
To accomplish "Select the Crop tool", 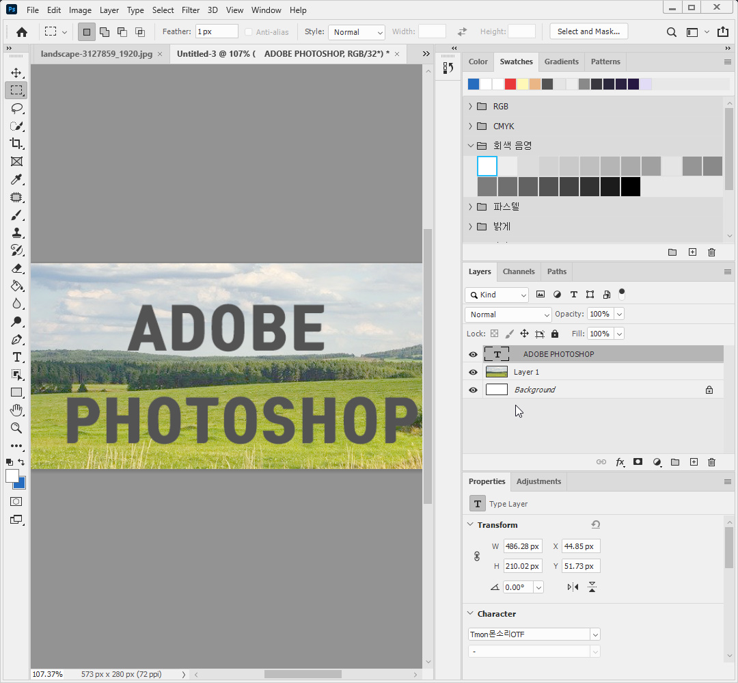I will (x=16, y=144).
